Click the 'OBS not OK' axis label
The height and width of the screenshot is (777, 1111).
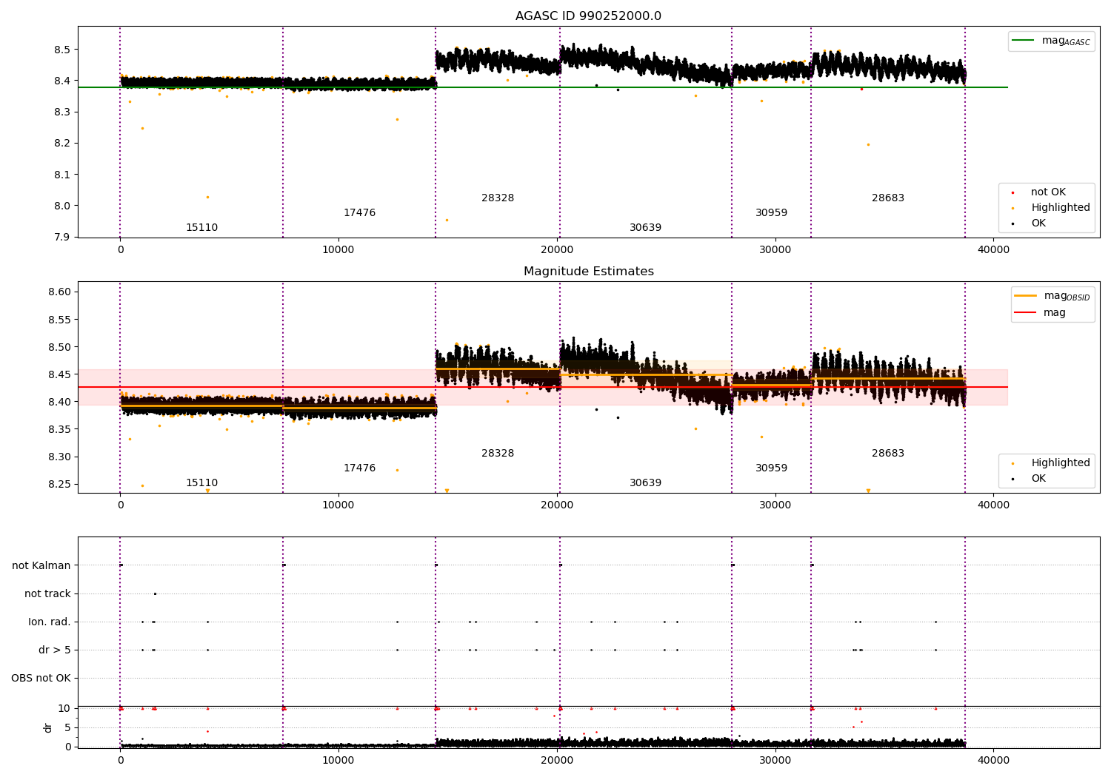click(x=41, y=679)
